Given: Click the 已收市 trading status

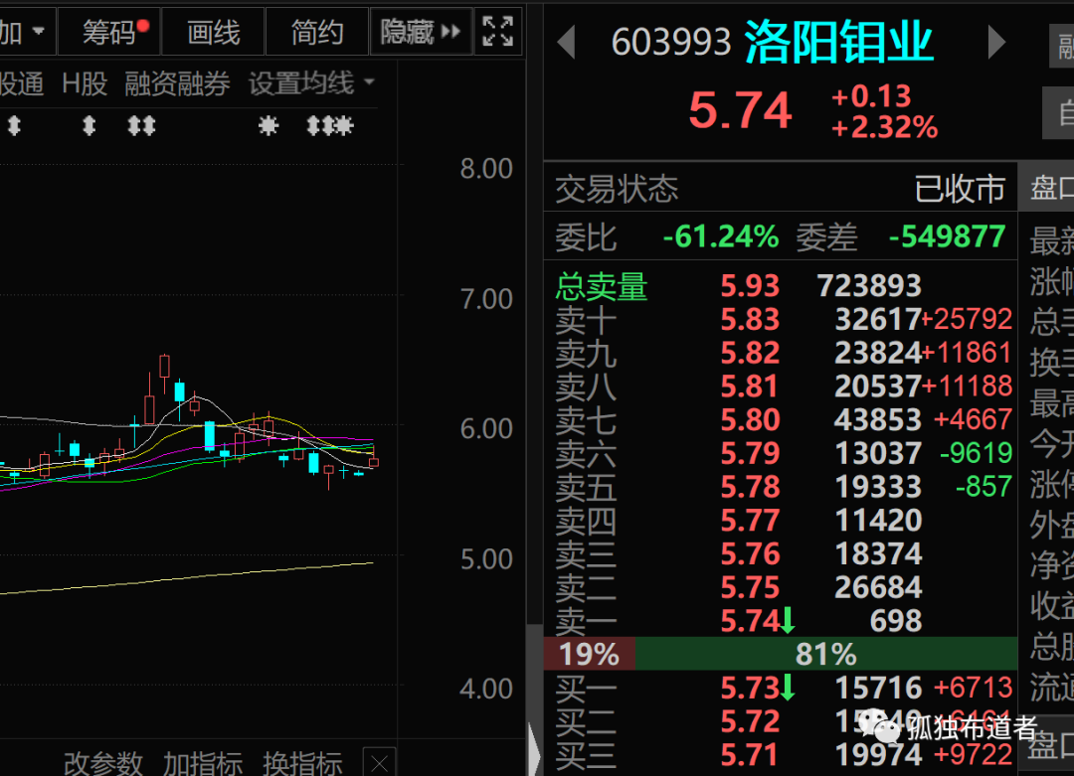Looking at the screenshot, I should pyautogui.click(x=960, y=189).
